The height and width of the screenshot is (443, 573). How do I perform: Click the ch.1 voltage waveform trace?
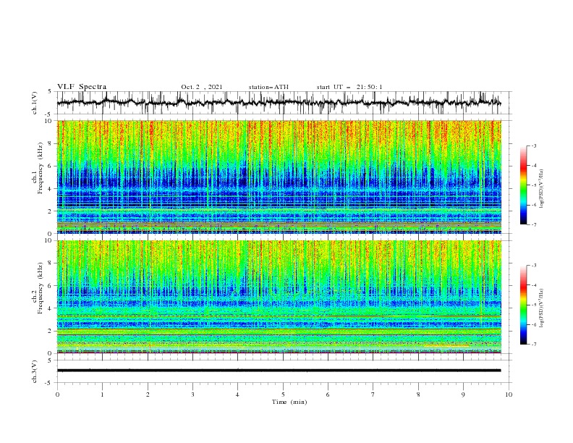(279, 103)
